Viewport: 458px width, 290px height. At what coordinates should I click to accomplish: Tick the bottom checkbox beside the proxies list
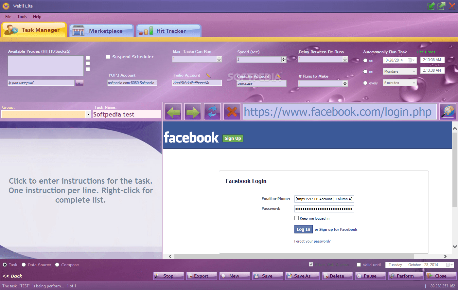point(88,69)
